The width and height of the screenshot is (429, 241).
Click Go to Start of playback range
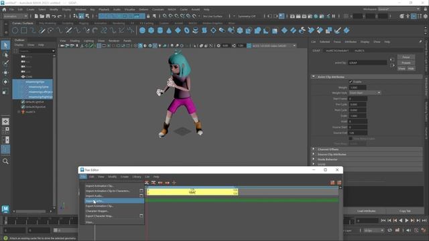(x=383, y=220)
